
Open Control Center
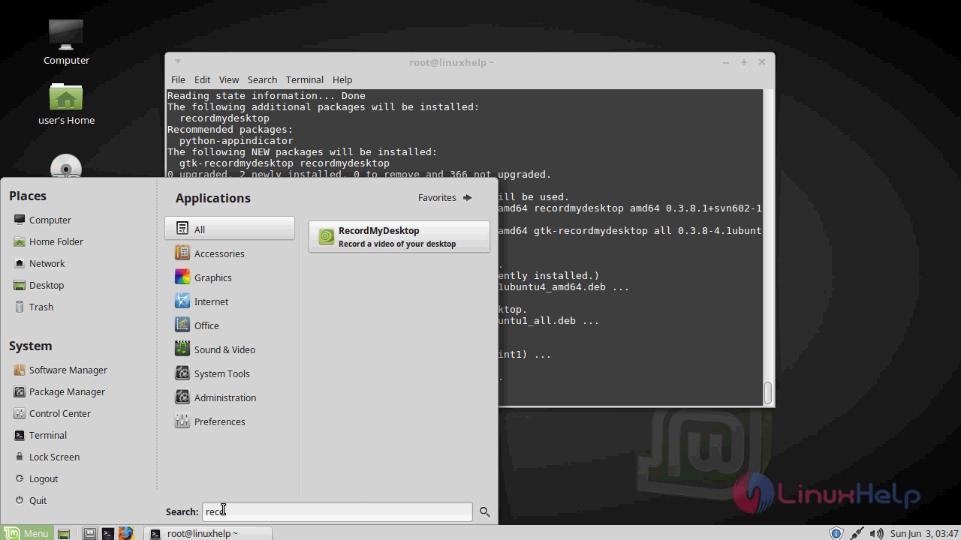[x=53, y=413]
